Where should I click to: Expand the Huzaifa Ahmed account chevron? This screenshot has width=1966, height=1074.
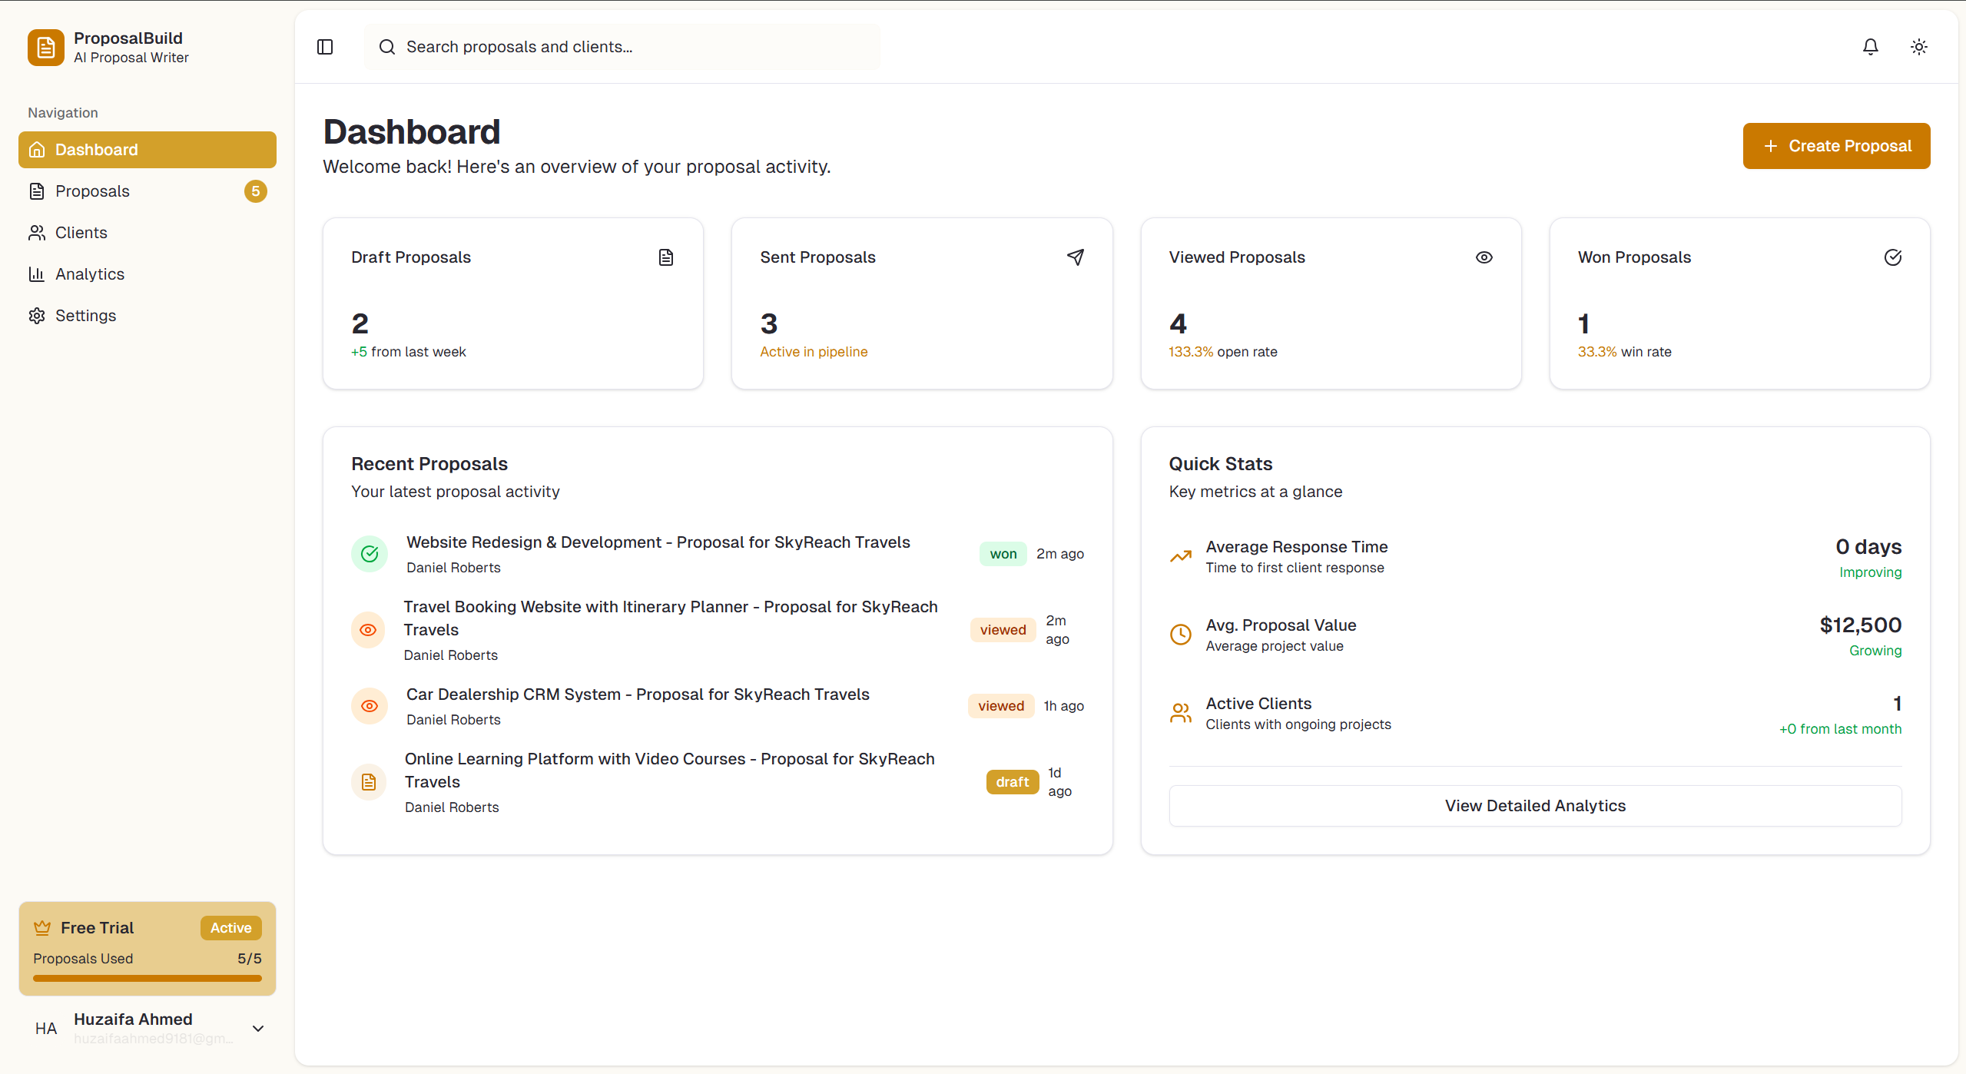click(259, 1028)
